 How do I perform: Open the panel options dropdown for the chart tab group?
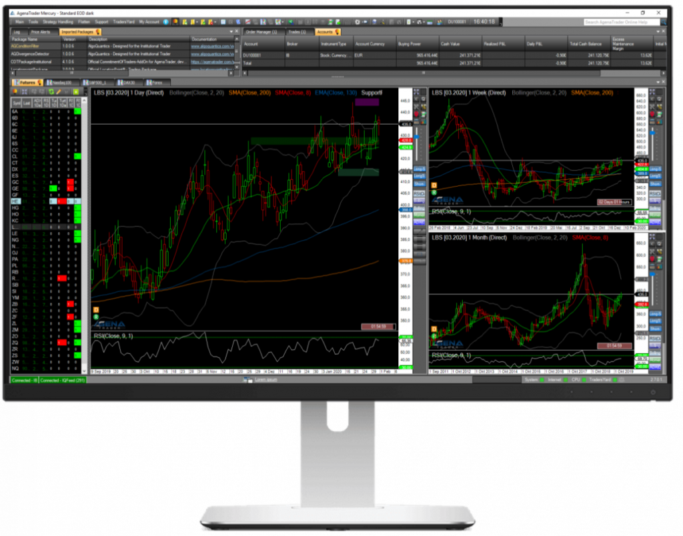click(658, 82)
